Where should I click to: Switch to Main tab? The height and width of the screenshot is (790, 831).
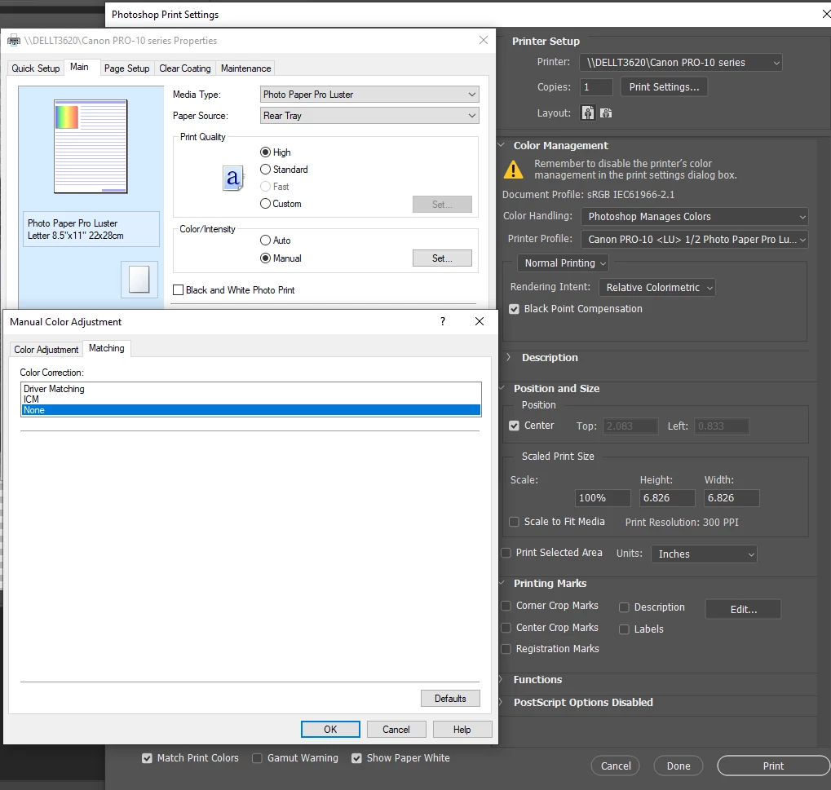(x=79, y=67)
